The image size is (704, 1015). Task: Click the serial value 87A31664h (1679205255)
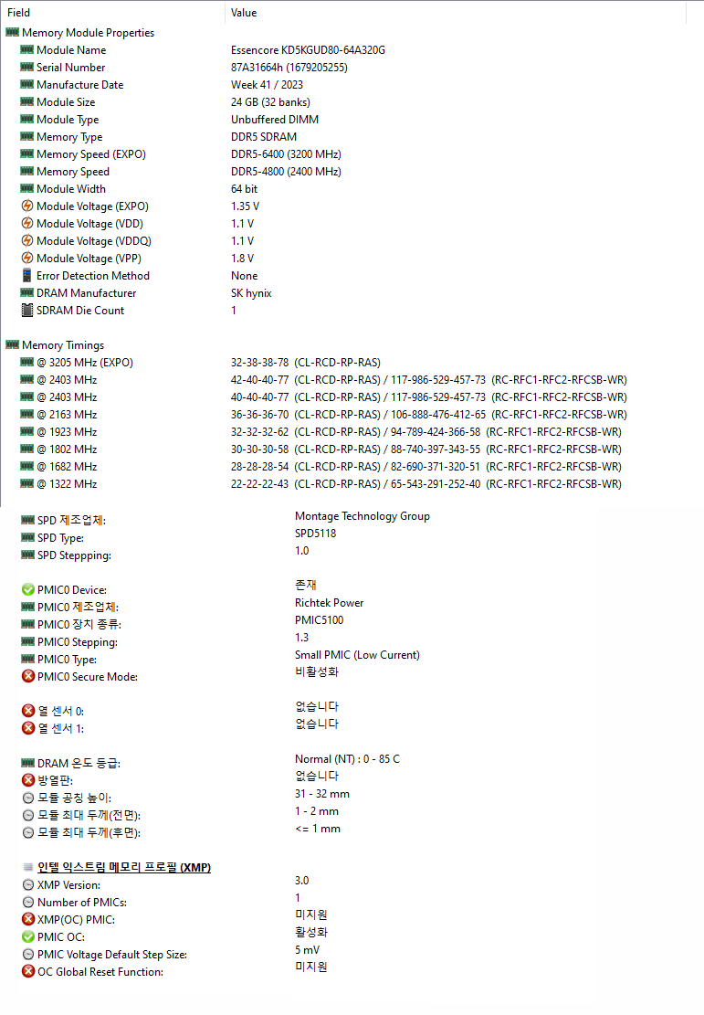pos(289,68)
